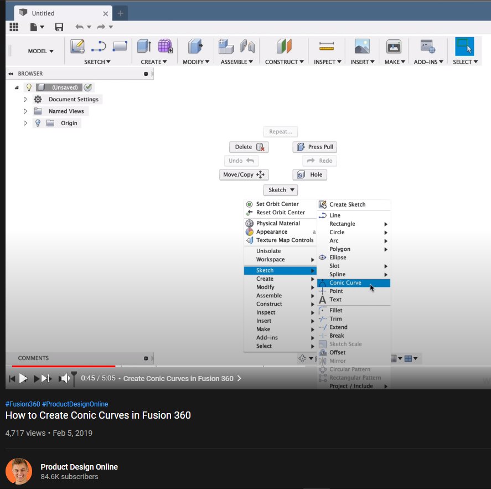491x489 pixels.
Task: Select Set Orbit Center menu item
Action: click(x=280, y=204)
